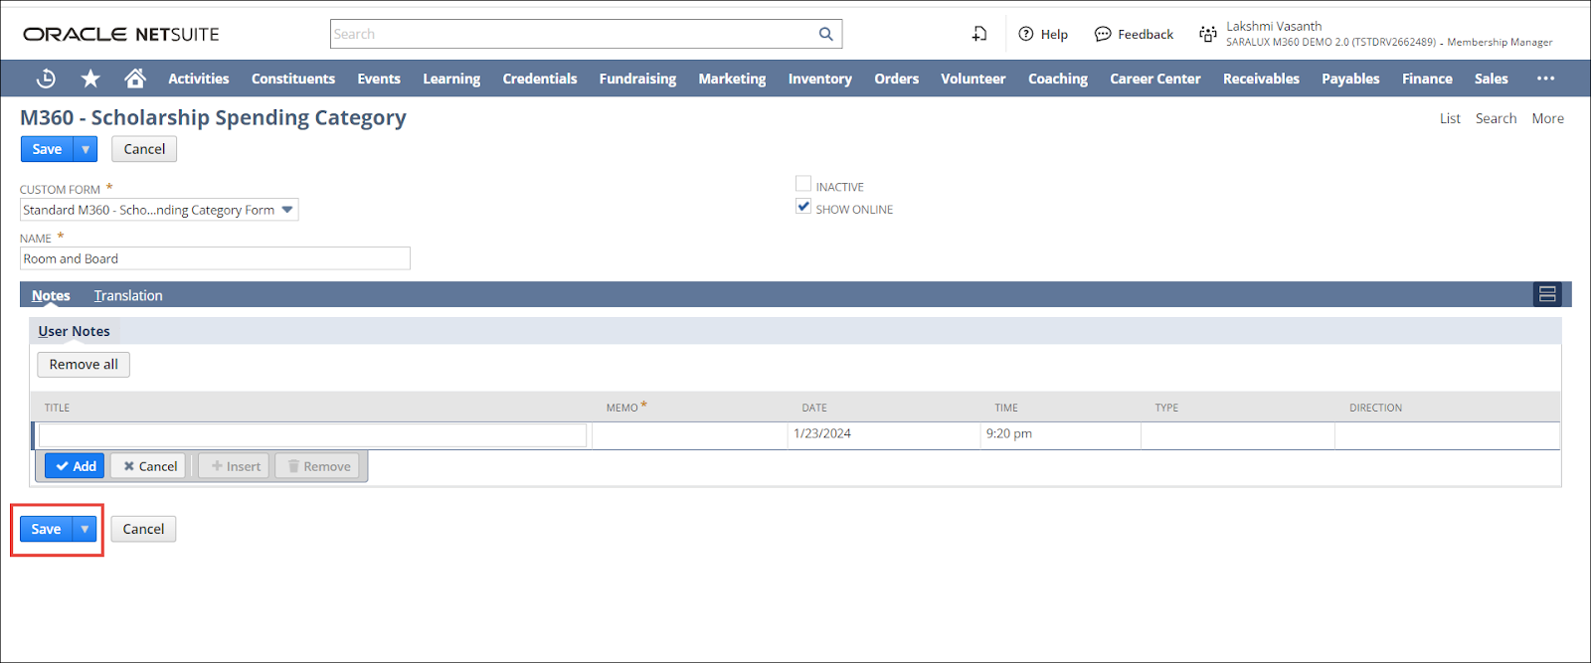Open the Recent Records history icon
Screen dimensions: 1591x663
click(46, 79)
